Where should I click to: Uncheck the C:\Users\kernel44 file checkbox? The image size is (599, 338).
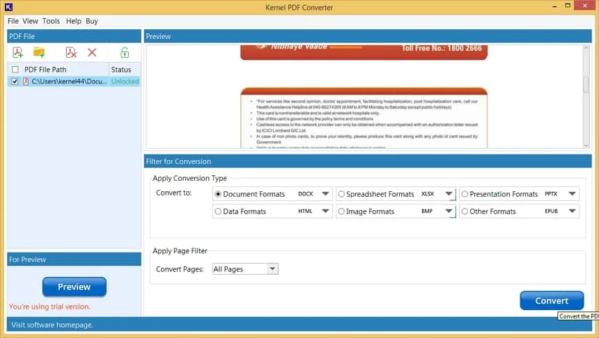15,81
